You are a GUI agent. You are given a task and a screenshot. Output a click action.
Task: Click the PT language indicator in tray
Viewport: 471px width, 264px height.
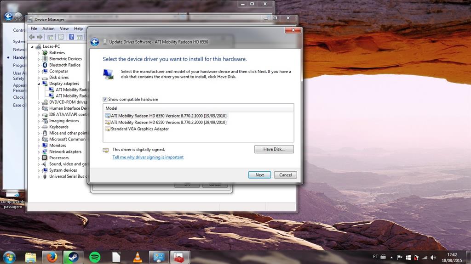375,257
